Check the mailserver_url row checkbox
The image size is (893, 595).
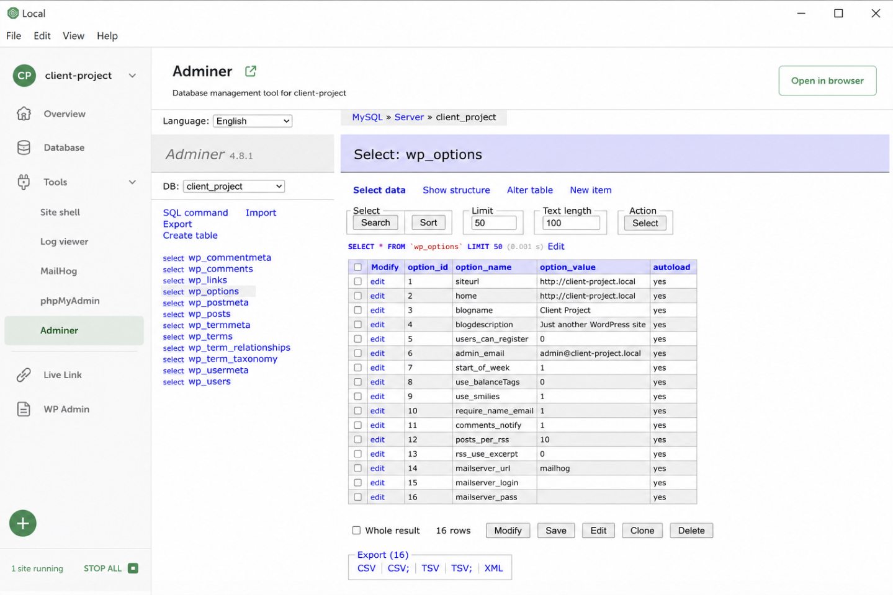pos(357,468)
